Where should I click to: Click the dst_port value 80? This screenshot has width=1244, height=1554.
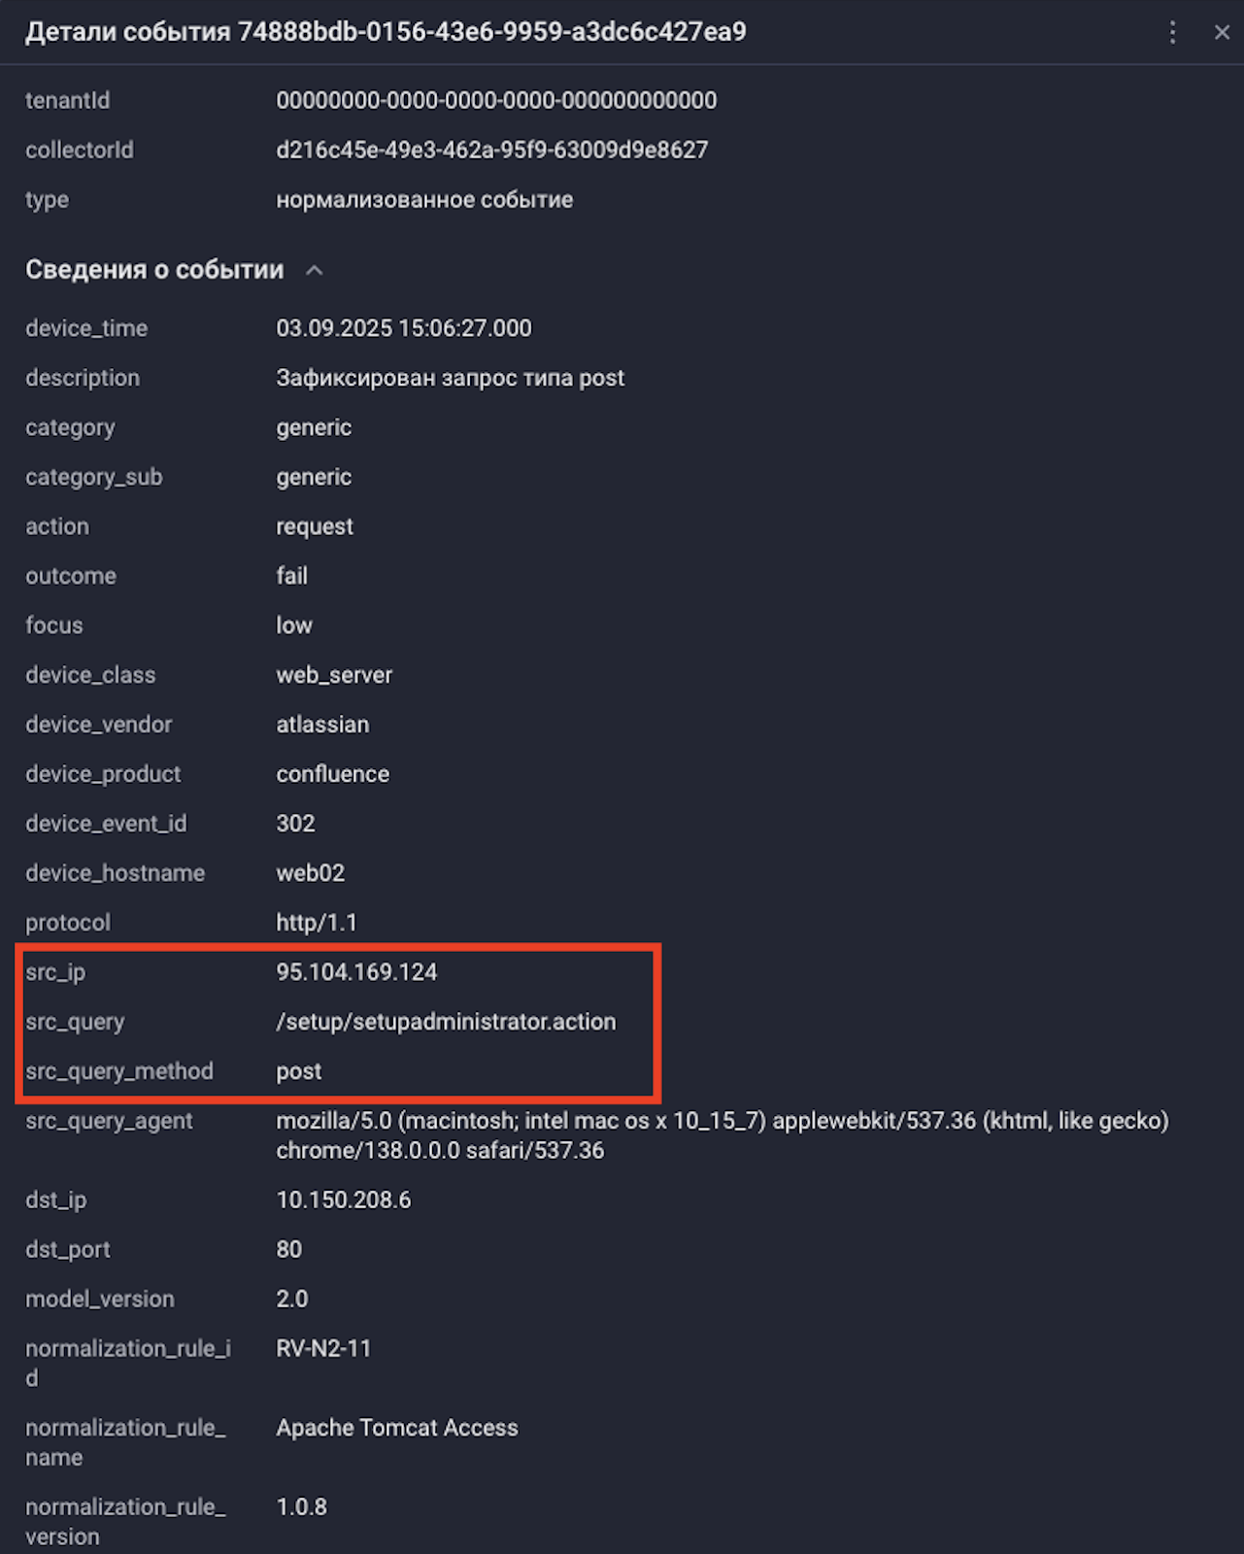tap(288, 1250)
